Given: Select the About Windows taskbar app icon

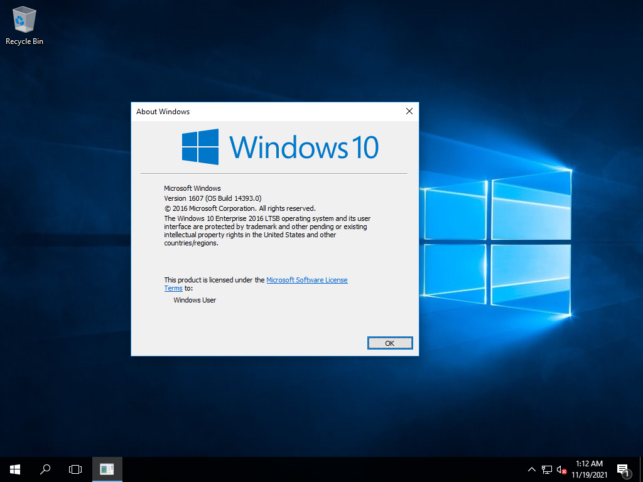Looking at the screenshot, I should click(107, 469).
